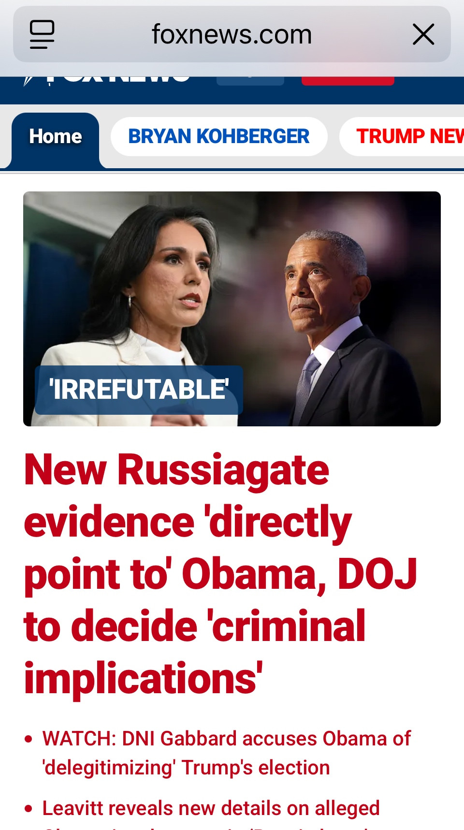Tap the 'IRREFUTABLE' label on the photo
The width and height of the screenshot is (464, 830).
[x=139, y=390]
